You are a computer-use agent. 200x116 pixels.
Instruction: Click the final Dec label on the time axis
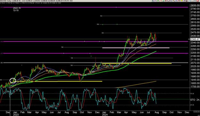[187, 112]
